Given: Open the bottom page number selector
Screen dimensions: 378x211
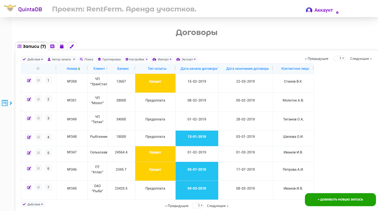Looking at the screenshot, I should 198,206.
